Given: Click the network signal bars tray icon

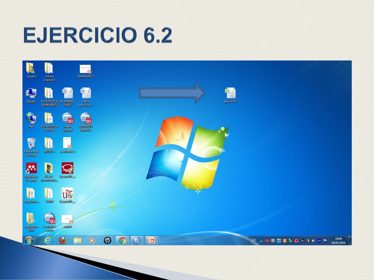Looking at the screenshot, I should click(x=262, y=241).
